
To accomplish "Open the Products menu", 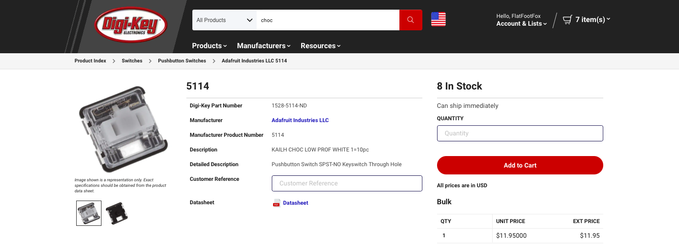I will [x=209, y=45].
